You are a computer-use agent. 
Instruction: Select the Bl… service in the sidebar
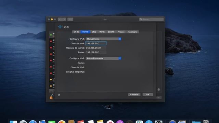coord(52,41)
